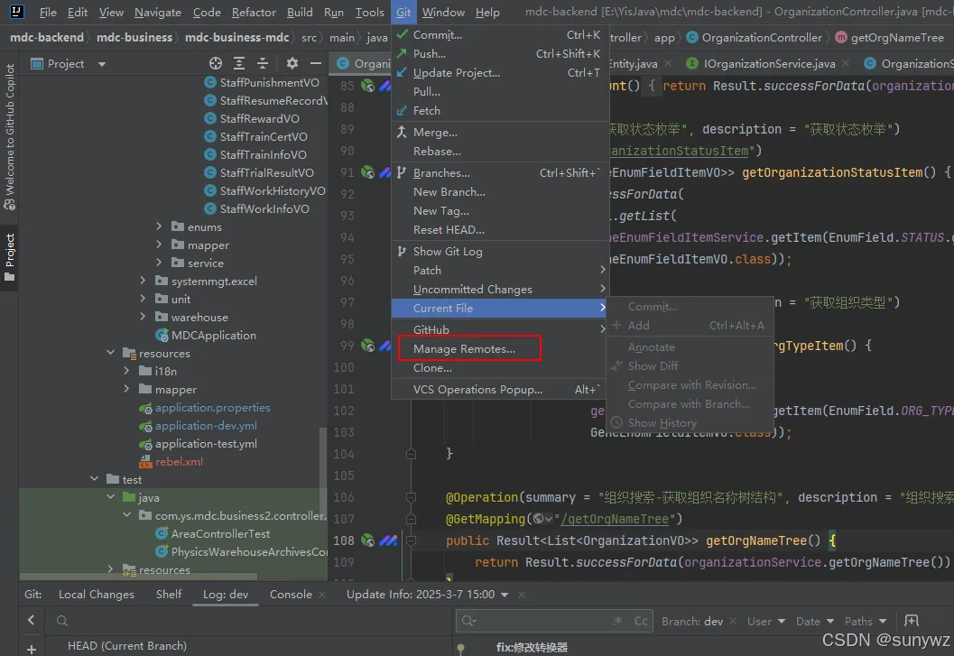Click Show History in Current File submenu

(690, 423)
